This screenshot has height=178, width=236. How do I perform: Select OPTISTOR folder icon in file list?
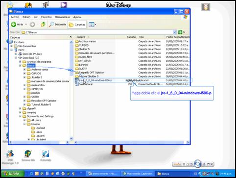[77, 61]
